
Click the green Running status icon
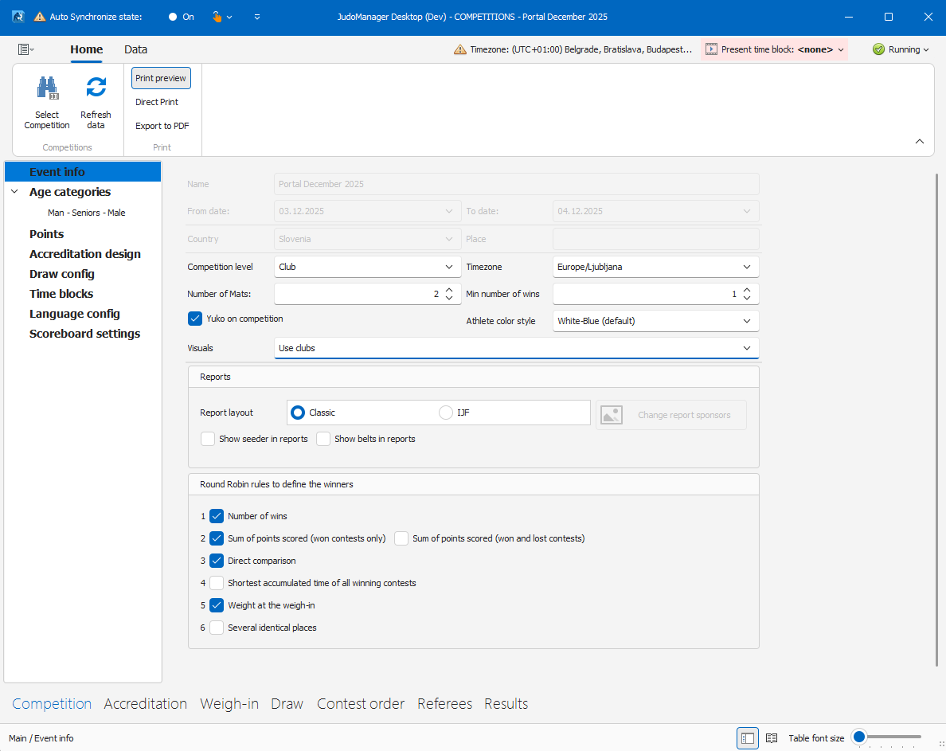pyautogui.click(x=878, y=49)
